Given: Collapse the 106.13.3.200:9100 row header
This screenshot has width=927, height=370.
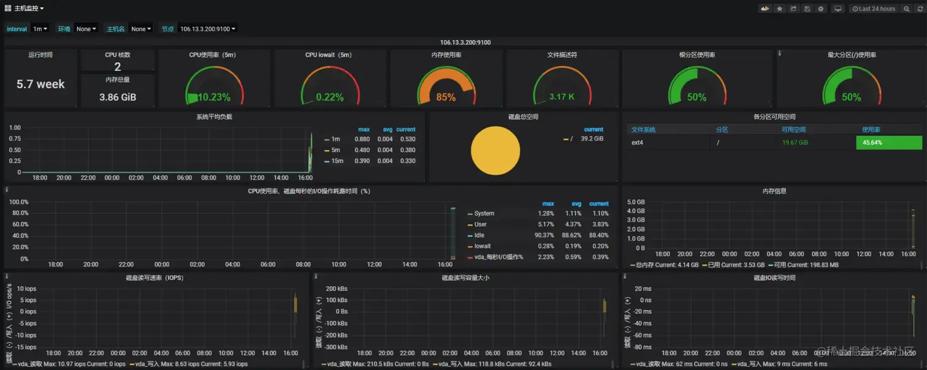Looking at the screenshot, I should [x=465, y=42].
